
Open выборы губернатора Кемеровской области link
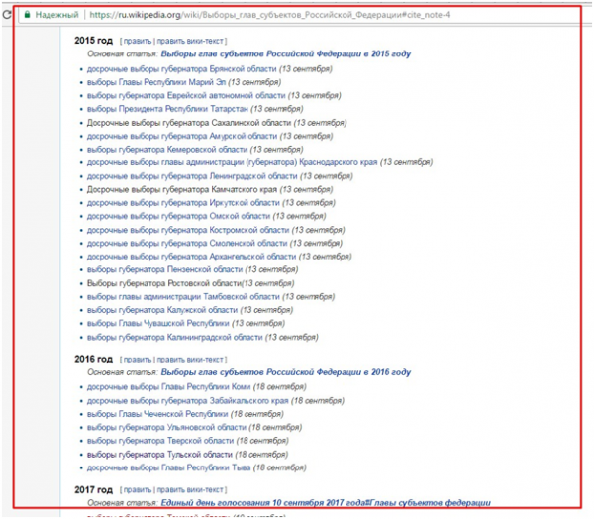(x=162, y=149)
